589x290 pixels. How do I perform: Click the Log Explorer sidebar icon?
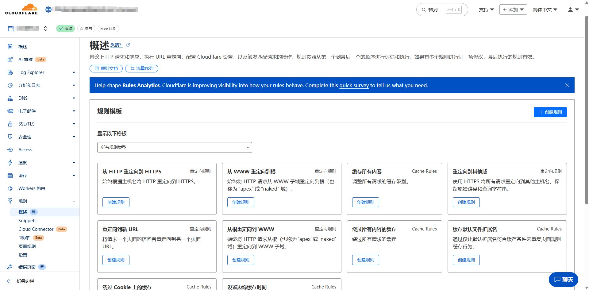click(x=10, y=72)
